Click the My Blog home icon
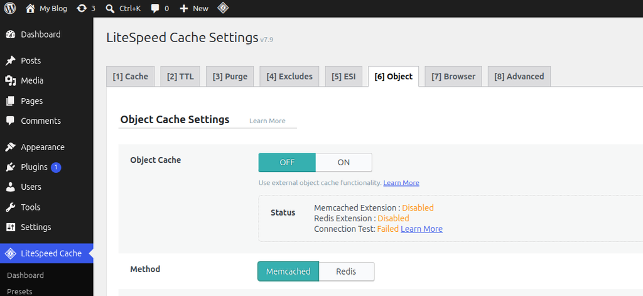 click(30, 8)
